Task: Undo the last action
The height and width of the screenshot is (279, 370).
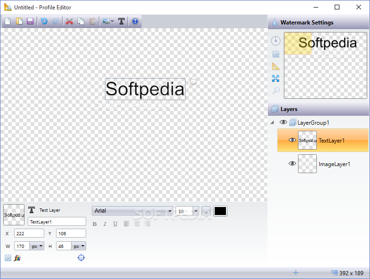Action: point(44,22)
